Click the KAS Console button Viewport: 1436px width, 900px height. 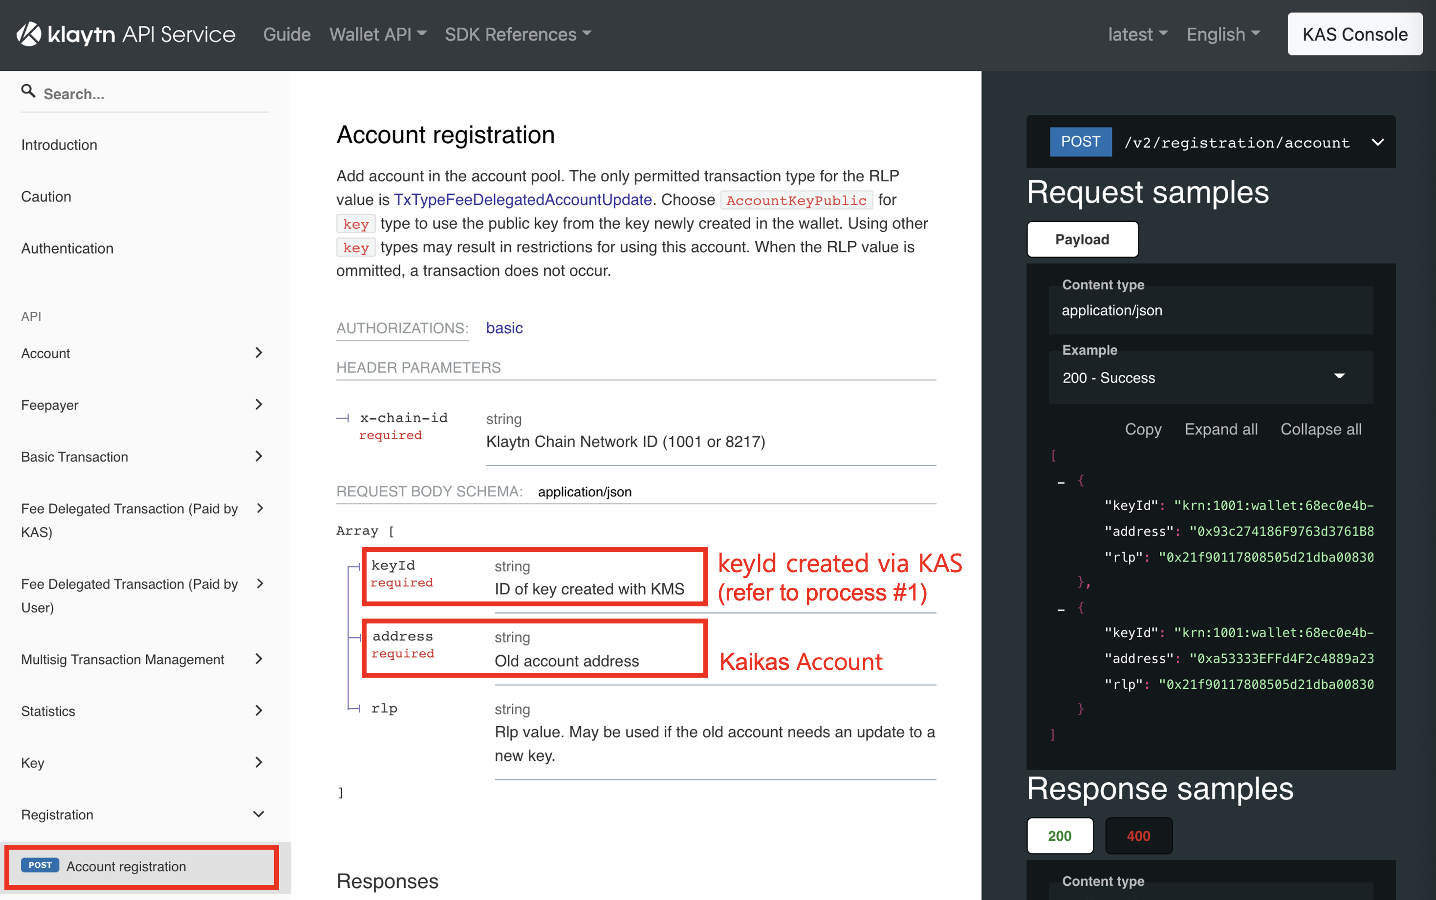1354,34
